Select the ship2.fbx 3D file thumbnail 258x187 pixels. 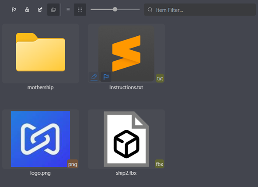point(126,139)
